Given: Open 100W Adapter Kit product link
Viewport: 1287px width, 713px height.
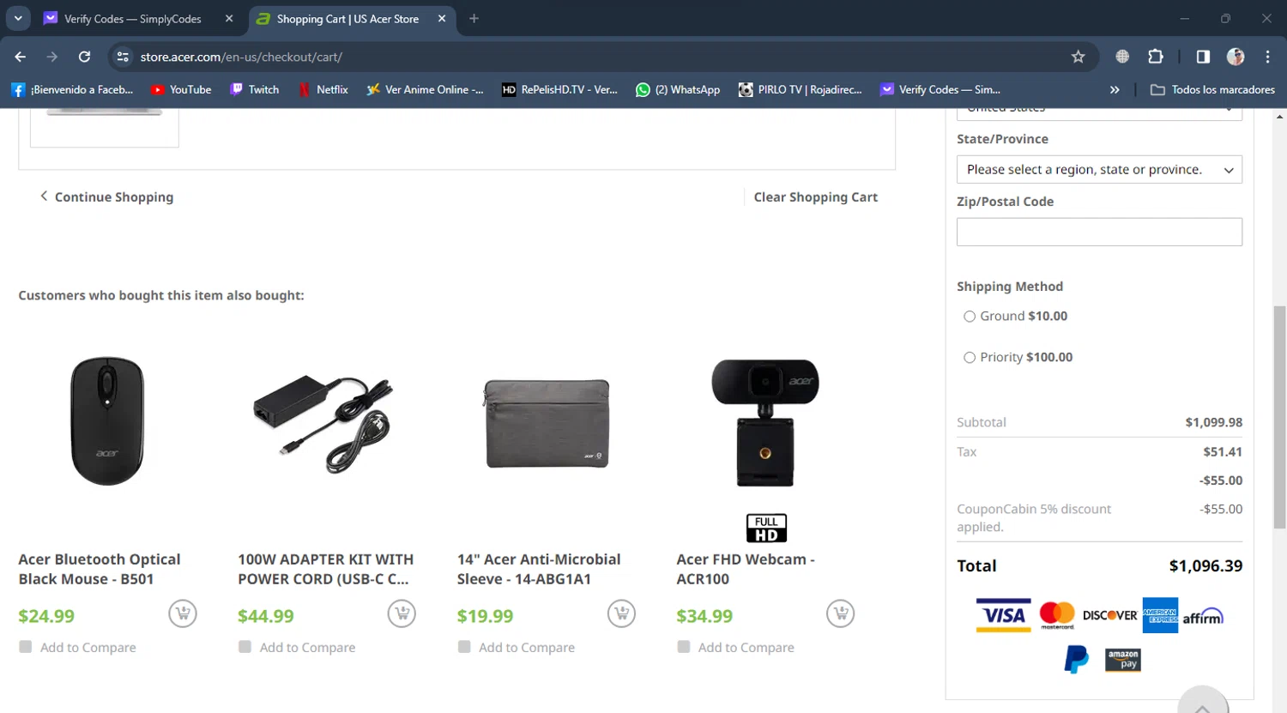Looking at the screenshot, I should [x=325, y=569].
